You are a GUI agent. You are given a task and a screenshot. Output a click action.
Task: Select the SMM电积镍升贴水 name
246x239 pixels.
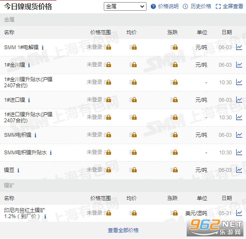[26, 153]
